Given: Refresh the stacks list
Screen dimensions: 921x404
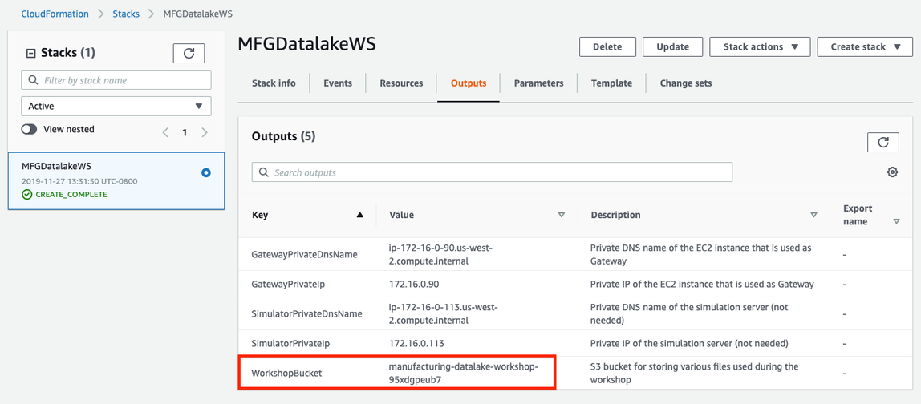Looking at the screenshot, I should [189, 53].
